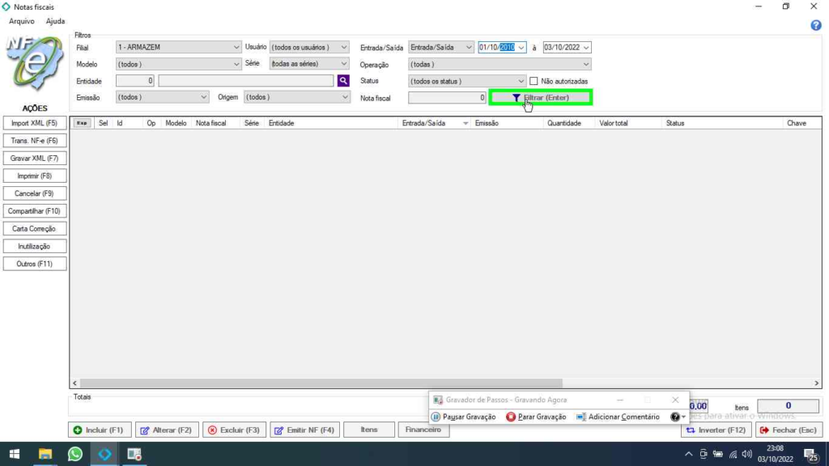Open File Explorer from the taskbar
Image resolution: width=829 pixels, height=466 pixels.
coord(45,454)
